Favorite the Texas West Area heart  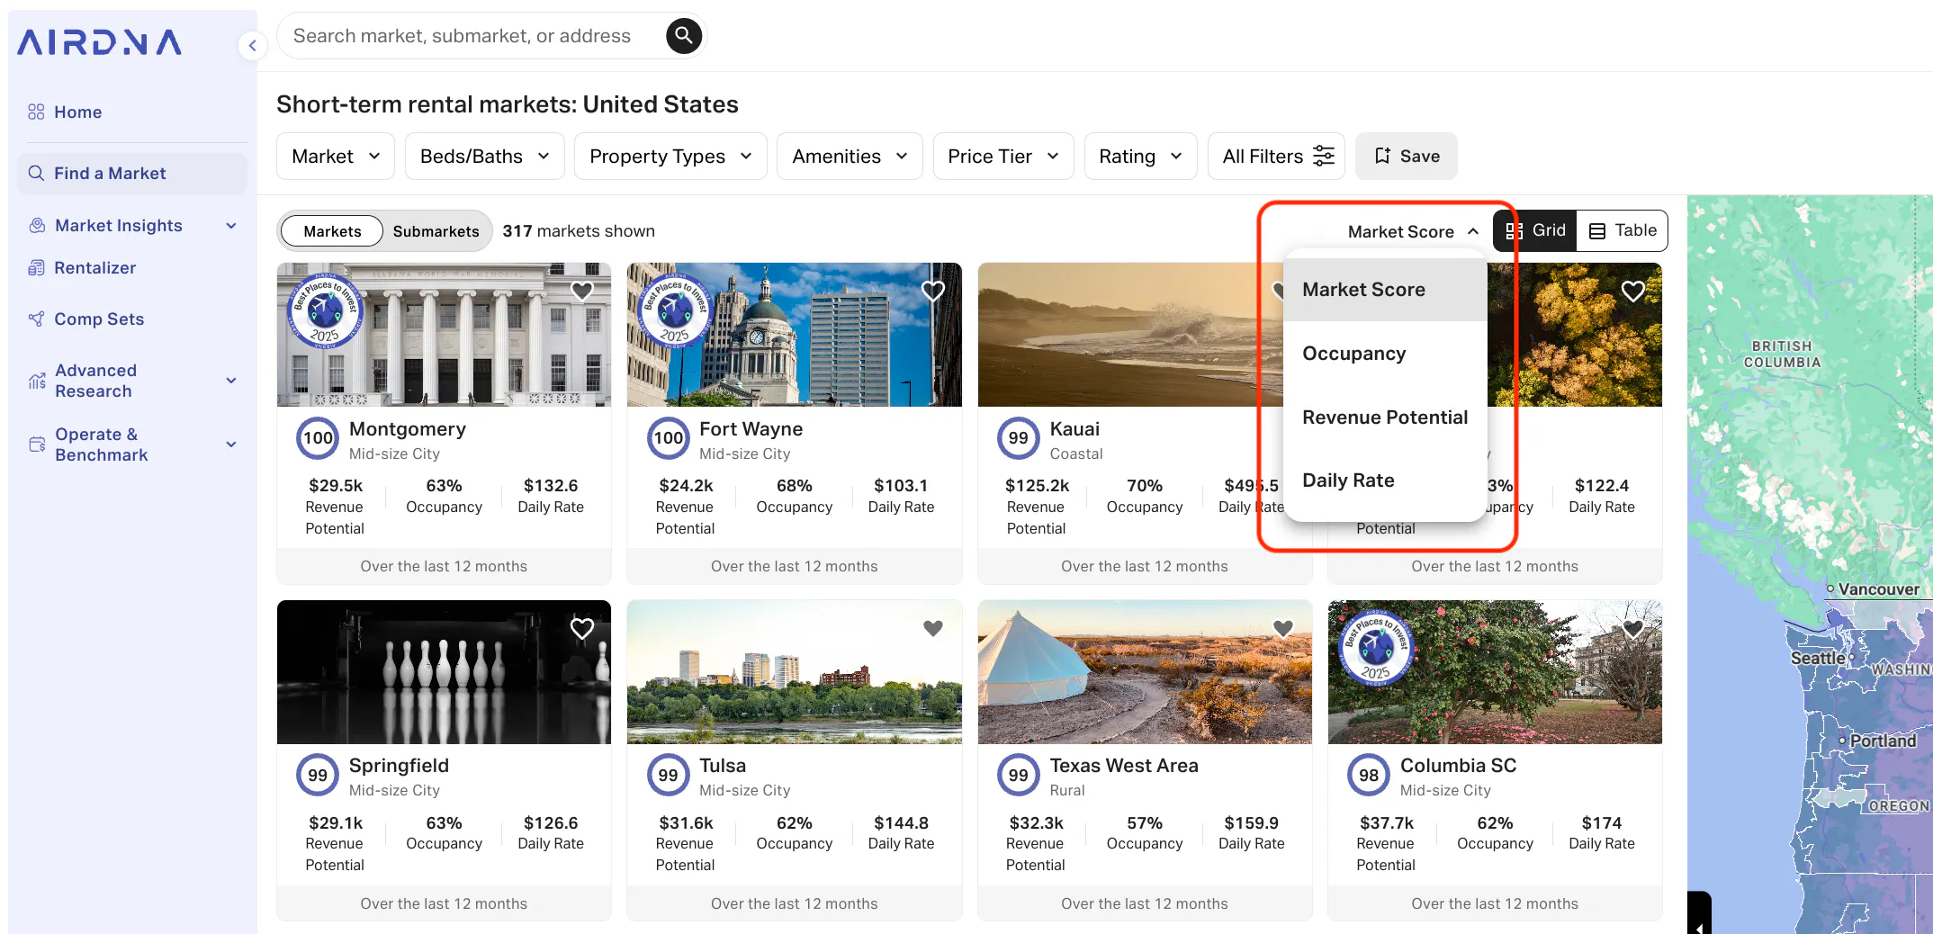(x=1283, y=628)
